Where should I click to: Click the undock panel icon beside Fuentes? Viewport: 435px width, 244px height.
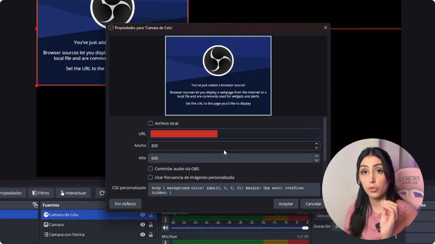coord(35,205)
